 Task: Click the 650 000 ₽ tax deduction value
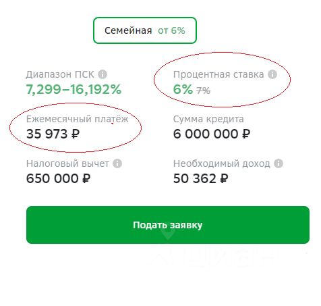tap(58, 178)
